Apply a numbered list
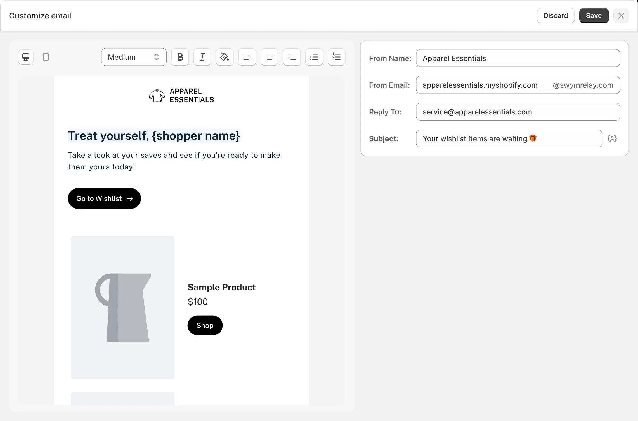 (x=336, y=57)
